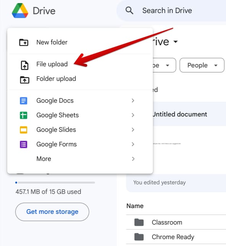Screen dimensions: 226x246
Task: Select Google Slides menu entry
Action: click(x=80, y=130)
